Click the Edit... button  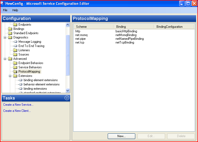[151, 136]
